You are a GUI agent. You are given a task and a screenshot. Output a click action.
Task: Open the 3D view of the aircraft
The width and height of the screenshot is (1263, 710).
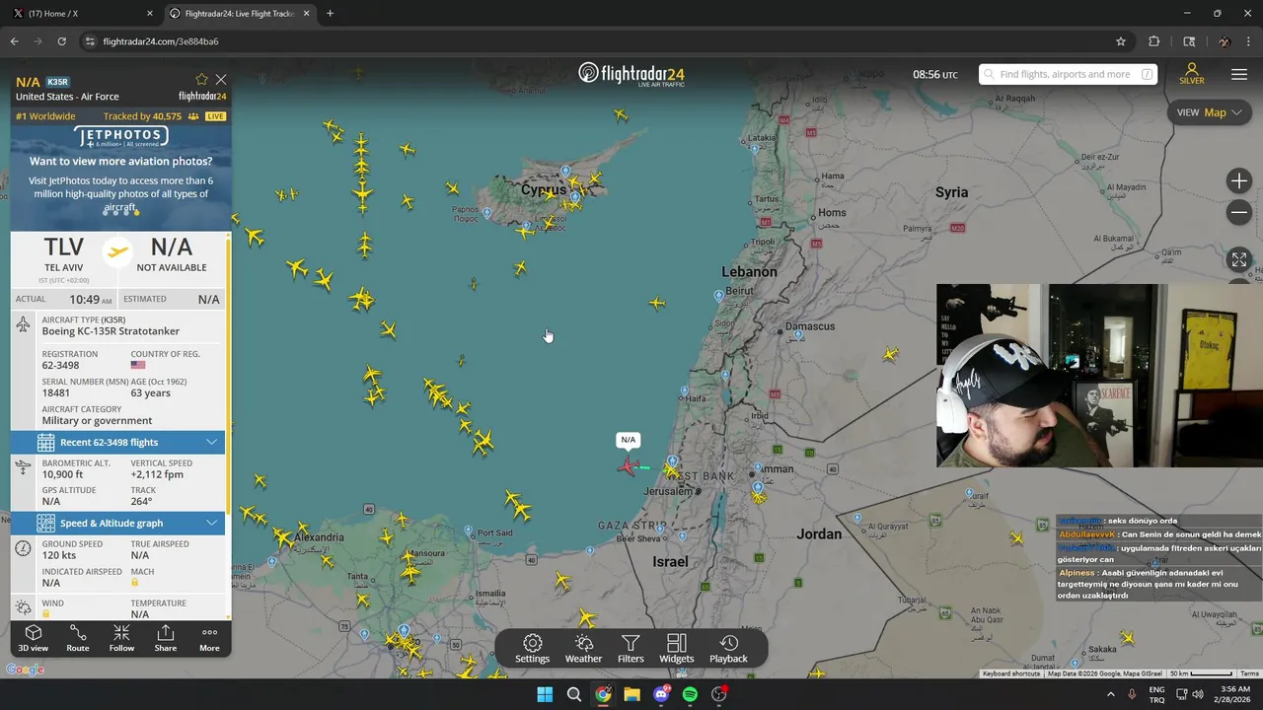[x=33, y=638]
